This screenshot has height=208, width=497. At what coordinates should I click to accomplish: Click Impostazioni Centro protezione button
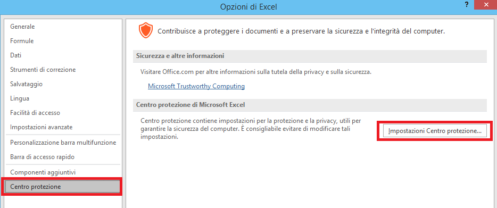tap(435, 131)
